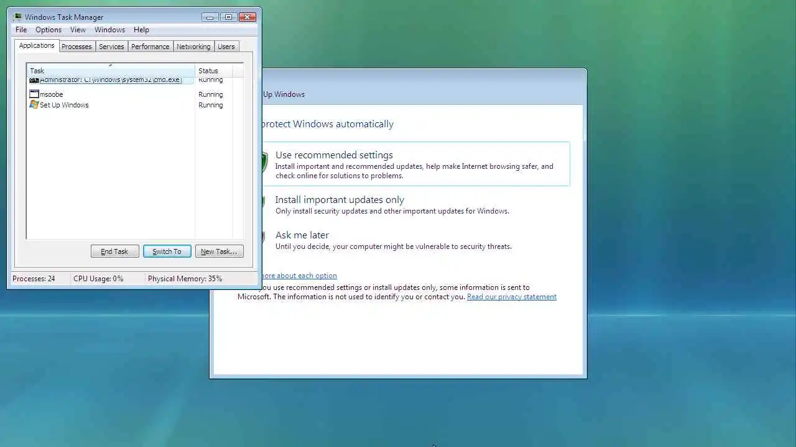Viewport: 796px width, 447px height.
Task: Switch to the Services tab
Action: click(111, 47)
